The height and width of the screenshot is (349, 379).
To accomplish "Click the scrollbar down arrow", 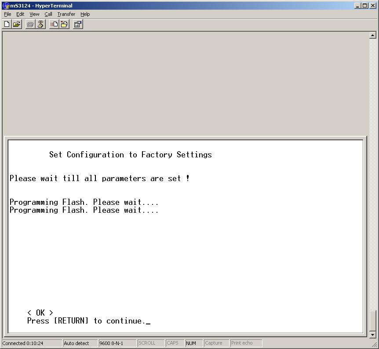I will pyautogui.click(x=373, y=334).
